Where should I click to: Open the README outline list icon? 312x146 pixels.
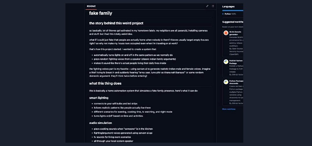pos(213,6)
